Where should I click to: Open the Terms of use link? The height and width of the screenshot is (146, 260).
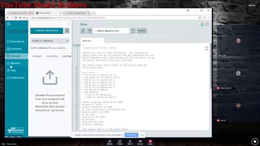pos(12,144)
